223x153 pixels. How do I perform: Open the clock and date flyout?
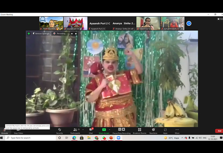(x=213, y=138)
